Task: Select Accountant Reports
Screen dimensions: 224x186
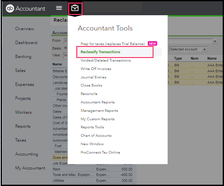Action: pyautogui.click(x=98, y=102)
